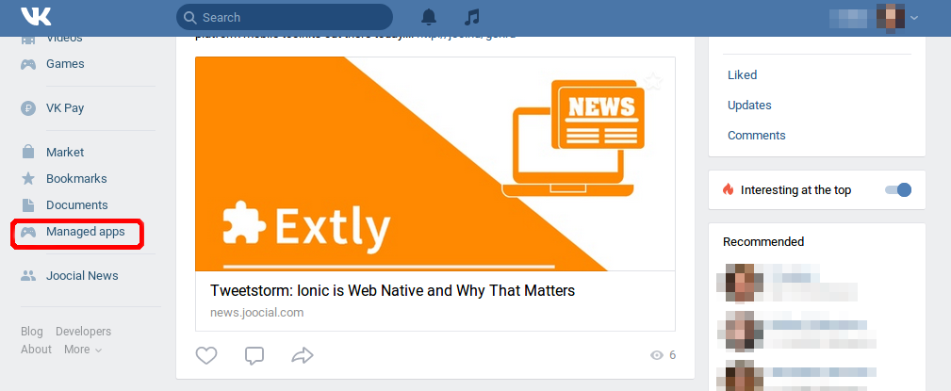The width and height of the screenshot is (951, 391).
Task: Toggle Interesting at the top switch
Action: pyautogui.click(x=897, y=189)
